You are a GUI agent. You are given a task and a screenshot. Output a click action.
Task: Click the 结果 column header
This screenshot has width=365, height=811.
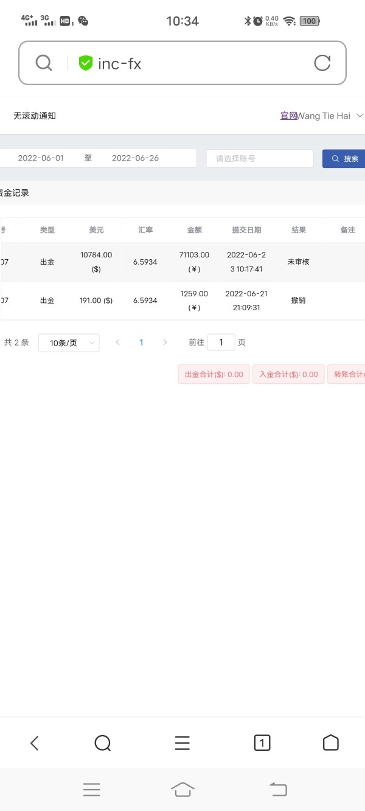coord(299,230)
